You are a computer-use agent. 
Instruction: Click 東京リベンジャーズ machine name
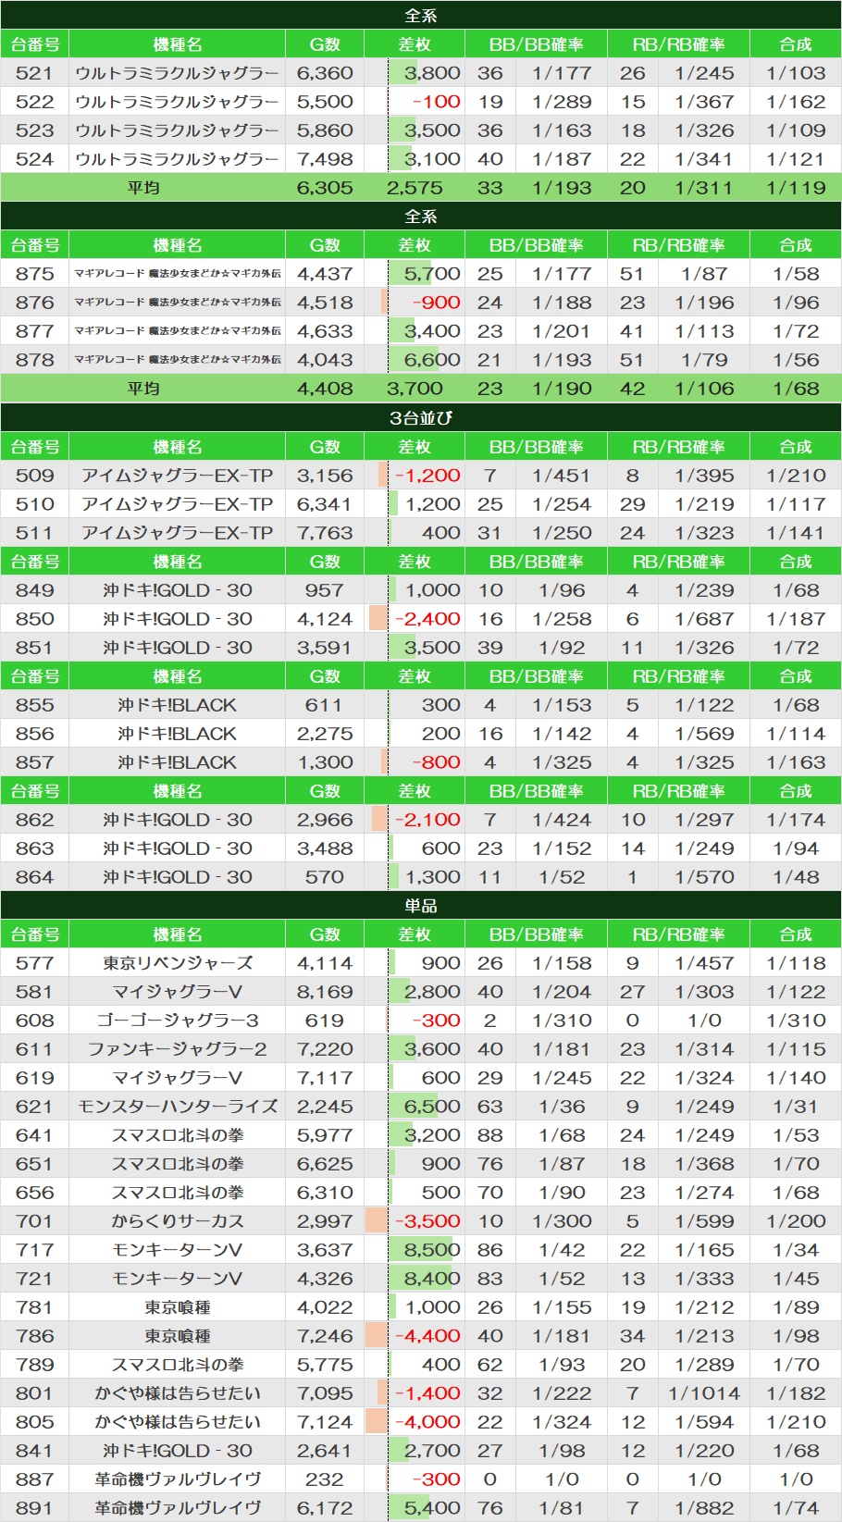coord(177,963)
